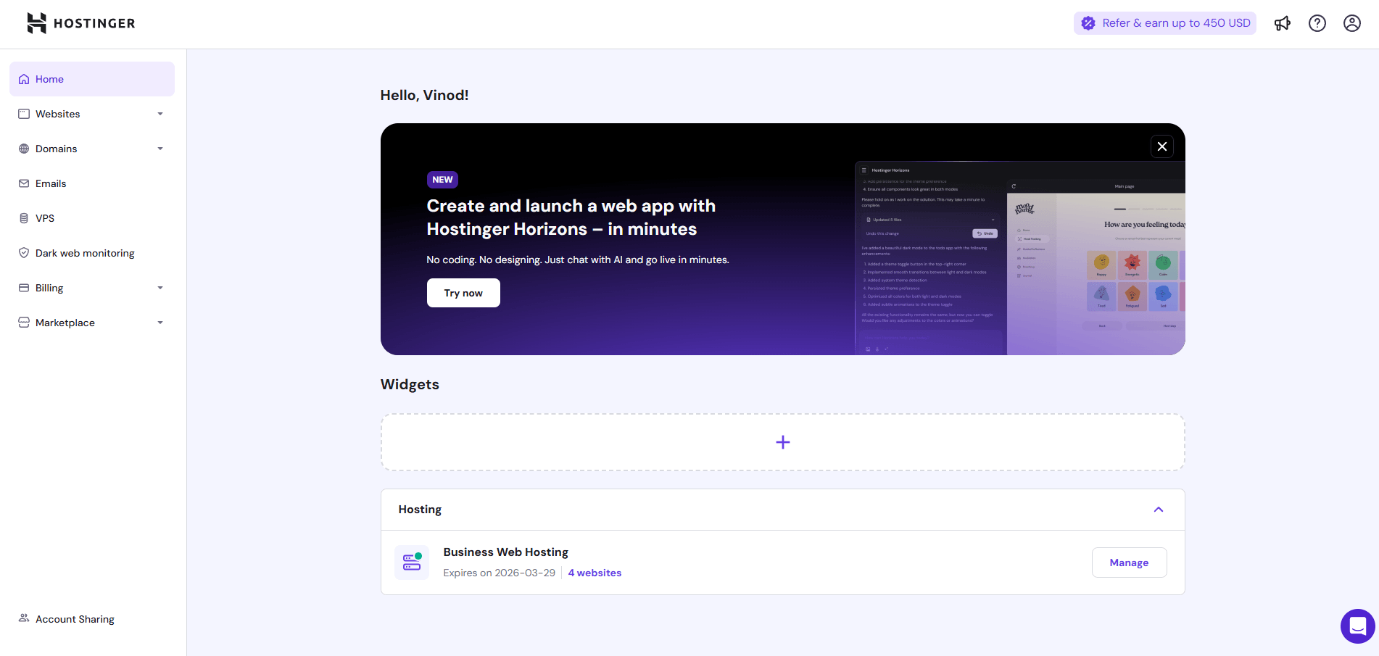Click the Horizons app preview image
This screenshot has width=1379, height=656.
pos(1020,258)
